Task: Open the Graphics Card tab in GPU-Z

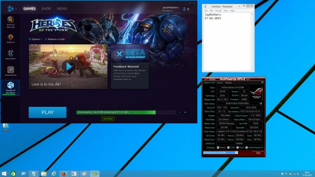Action: coord(209,83)
